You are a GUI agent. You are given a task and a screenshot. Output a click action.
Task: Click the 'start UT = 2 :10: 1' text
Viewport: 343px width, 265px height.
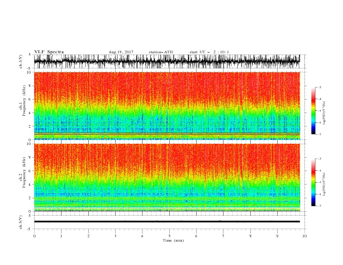(x=209, y=52)
